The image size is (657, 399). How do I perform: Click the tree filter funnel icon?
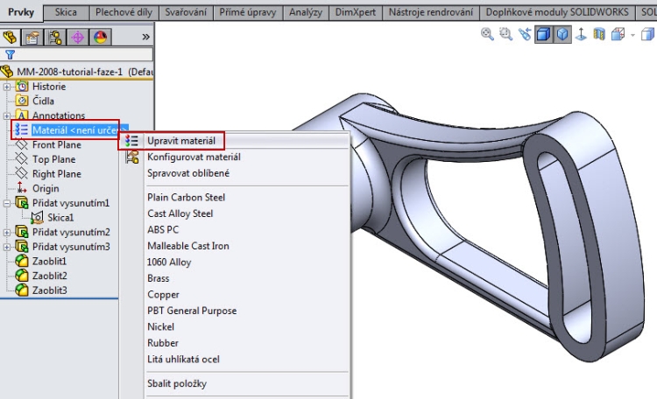click(10, 54)
